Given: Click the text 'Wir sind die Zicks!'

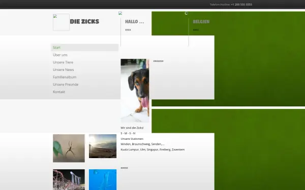Looking at the screenshot, I should pos(132,128).
